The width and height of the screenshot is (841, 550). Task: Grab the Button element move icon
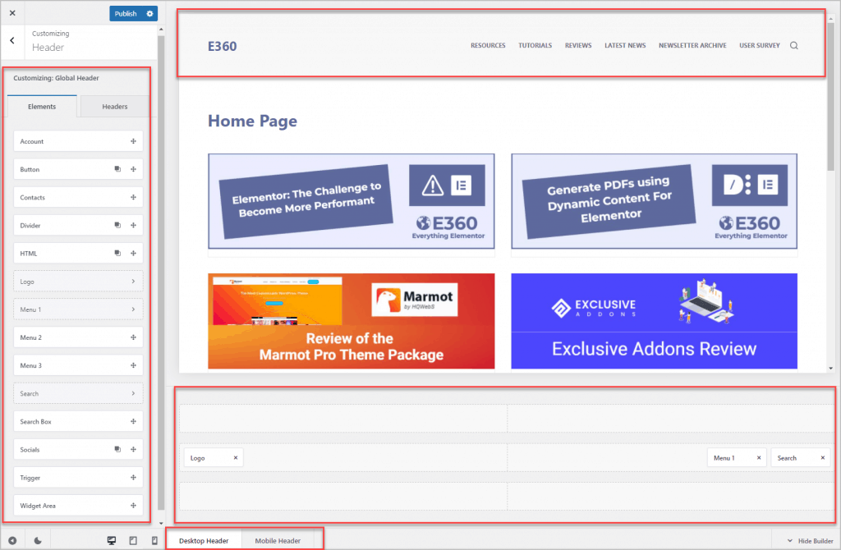click(133, 169)
